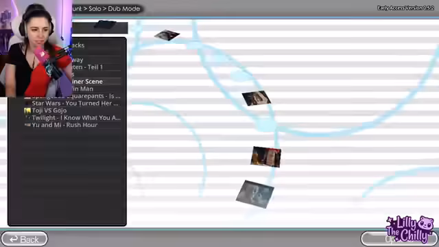Screen dimensions: 439x247
Task: Go back with the Back button
Action: tap(24, 239)
